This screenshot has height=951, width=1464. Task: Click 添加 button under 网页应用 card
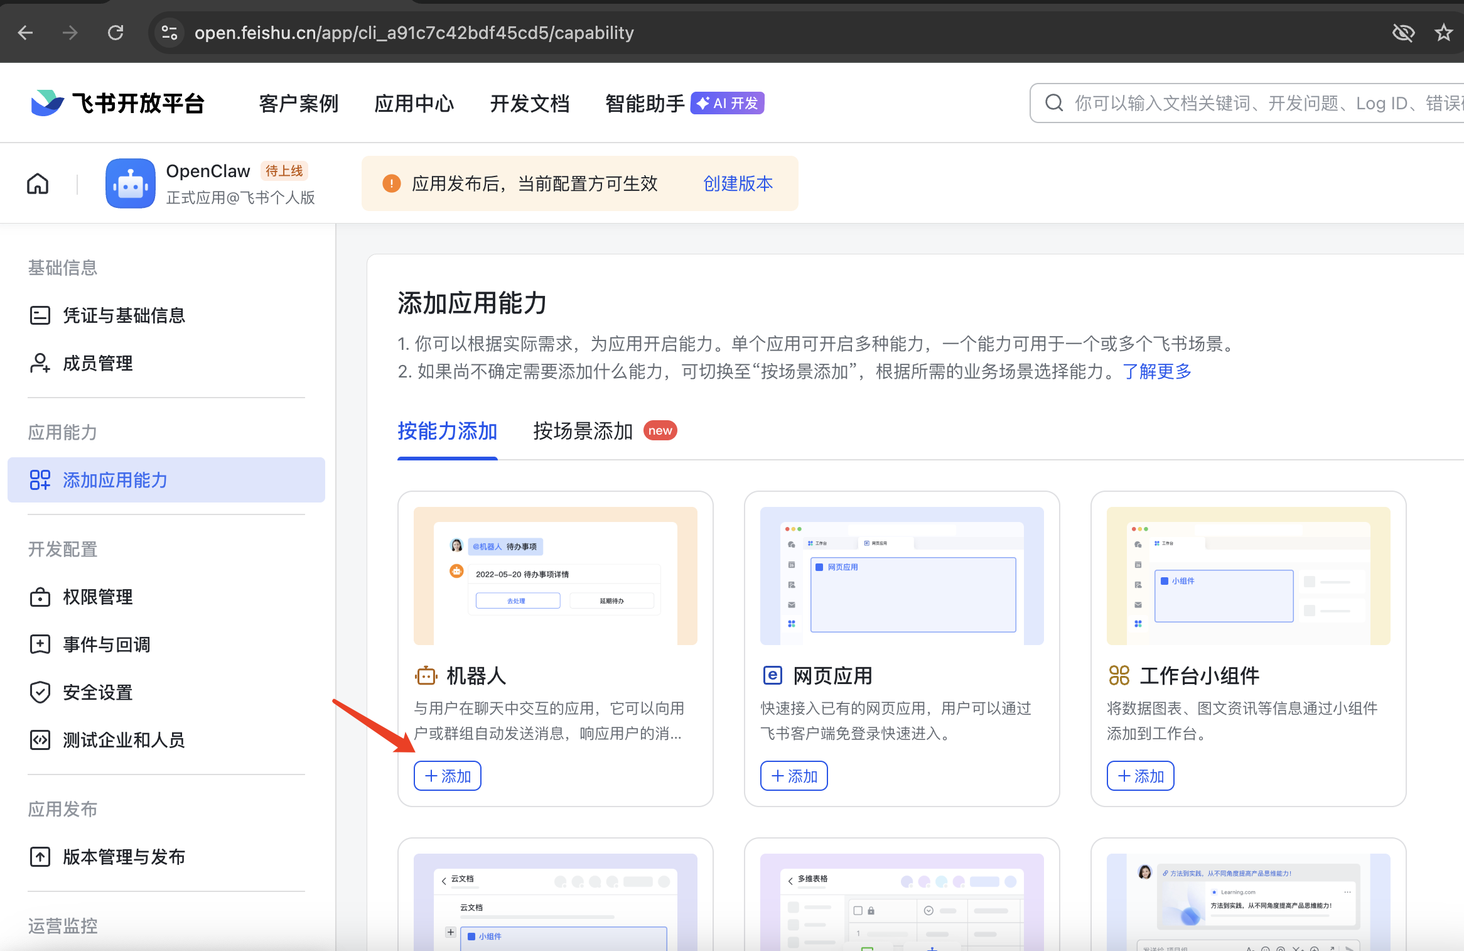pos(794,776)
